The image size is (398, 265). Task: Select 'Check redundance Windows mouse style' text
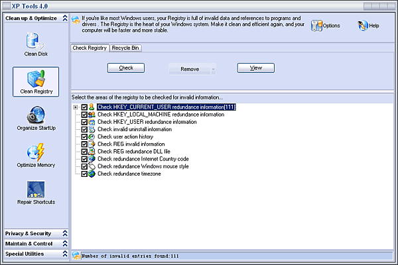(143, 166)
